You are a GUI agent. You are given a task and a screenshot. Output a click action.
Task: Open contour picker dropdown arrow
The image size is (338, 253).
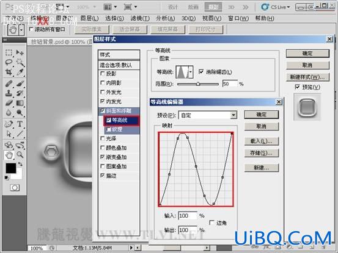point(191,72)
